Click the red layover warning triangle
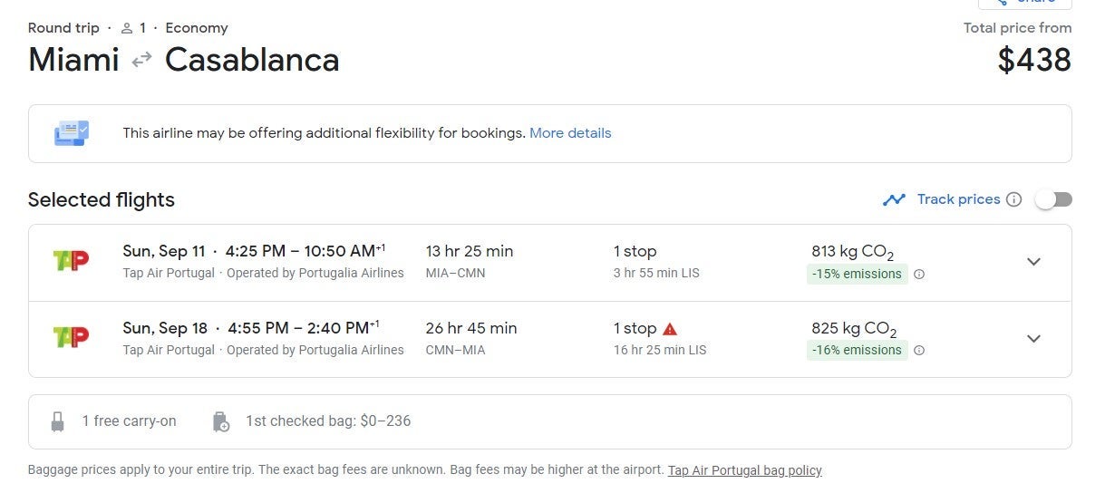This screenshot has width=1105, height=493. coord(671,328)
